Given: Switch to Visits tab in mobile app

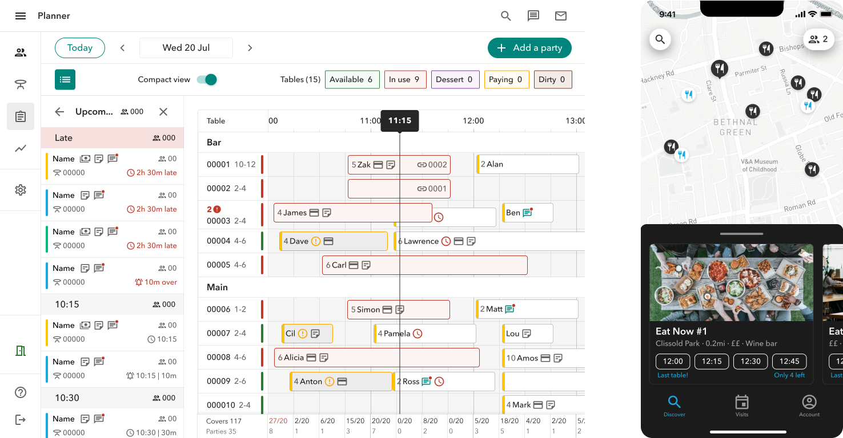Looking at the screenshot, I should point(741,405).
